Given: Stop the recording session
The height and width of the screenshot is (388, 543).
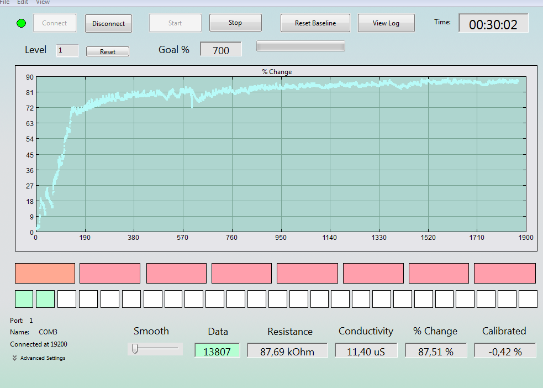Looking at the screenshot, I should point(235,23).
